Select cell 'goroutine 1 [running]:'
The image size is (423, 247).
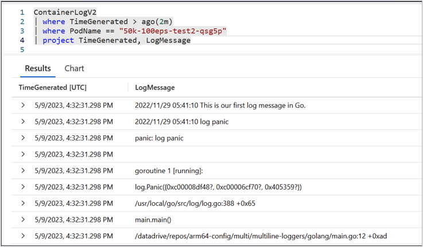pos(169,171)
